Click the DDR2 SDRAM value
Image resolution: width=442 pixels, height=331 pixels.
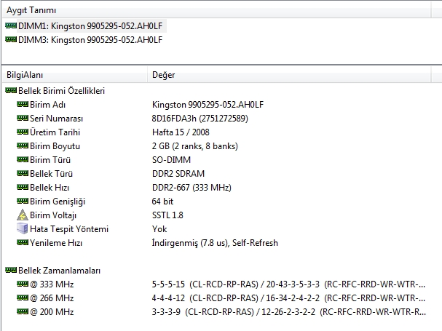[178, 174]
